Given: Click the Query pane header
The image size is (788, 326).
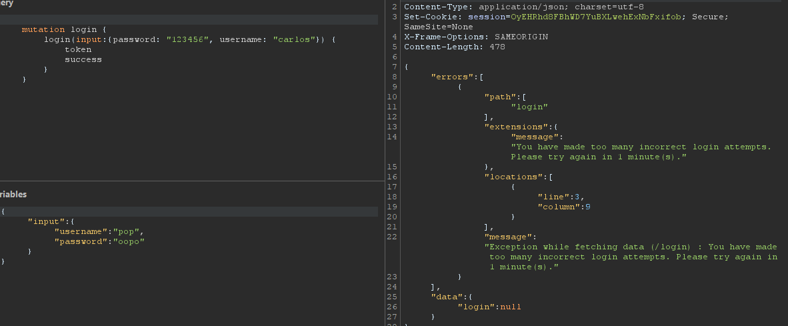Looking at the screenshot, I should pos(7,3).
